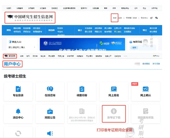Open the 专业目录 card icon
The image size is (170, 138).
click(18, 89)
